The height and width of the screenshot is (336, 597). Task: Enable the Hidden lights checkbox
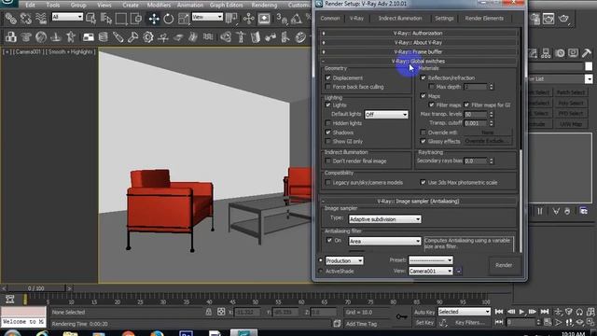327,123
